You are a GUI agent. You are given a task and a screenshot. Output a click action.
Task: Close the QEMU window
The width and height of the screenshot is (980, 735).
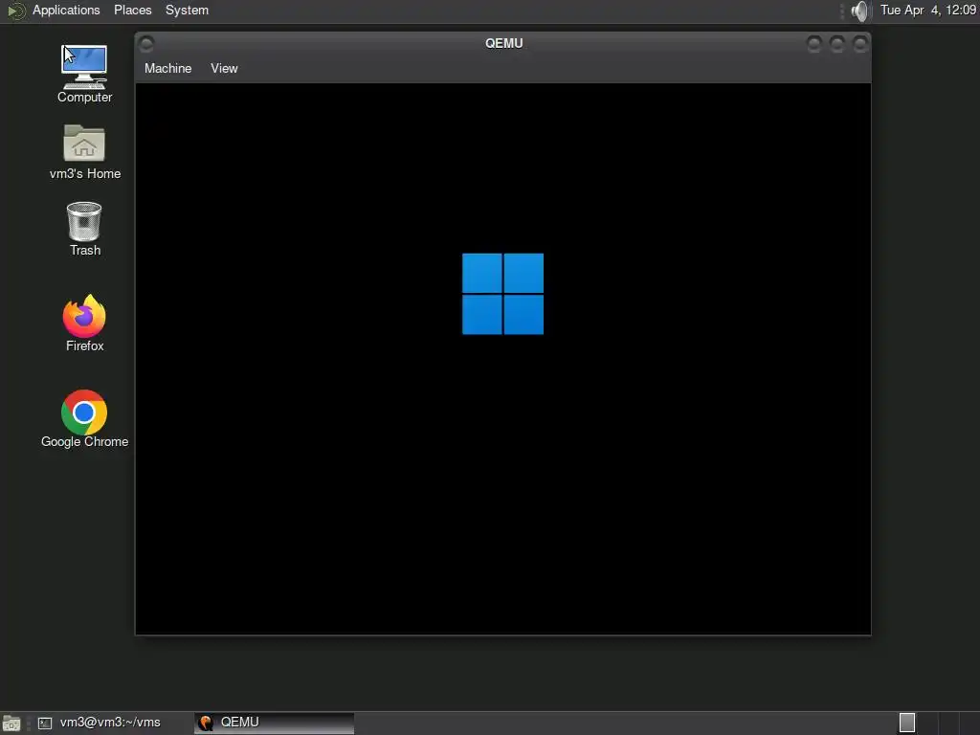[x=860, y=44]
